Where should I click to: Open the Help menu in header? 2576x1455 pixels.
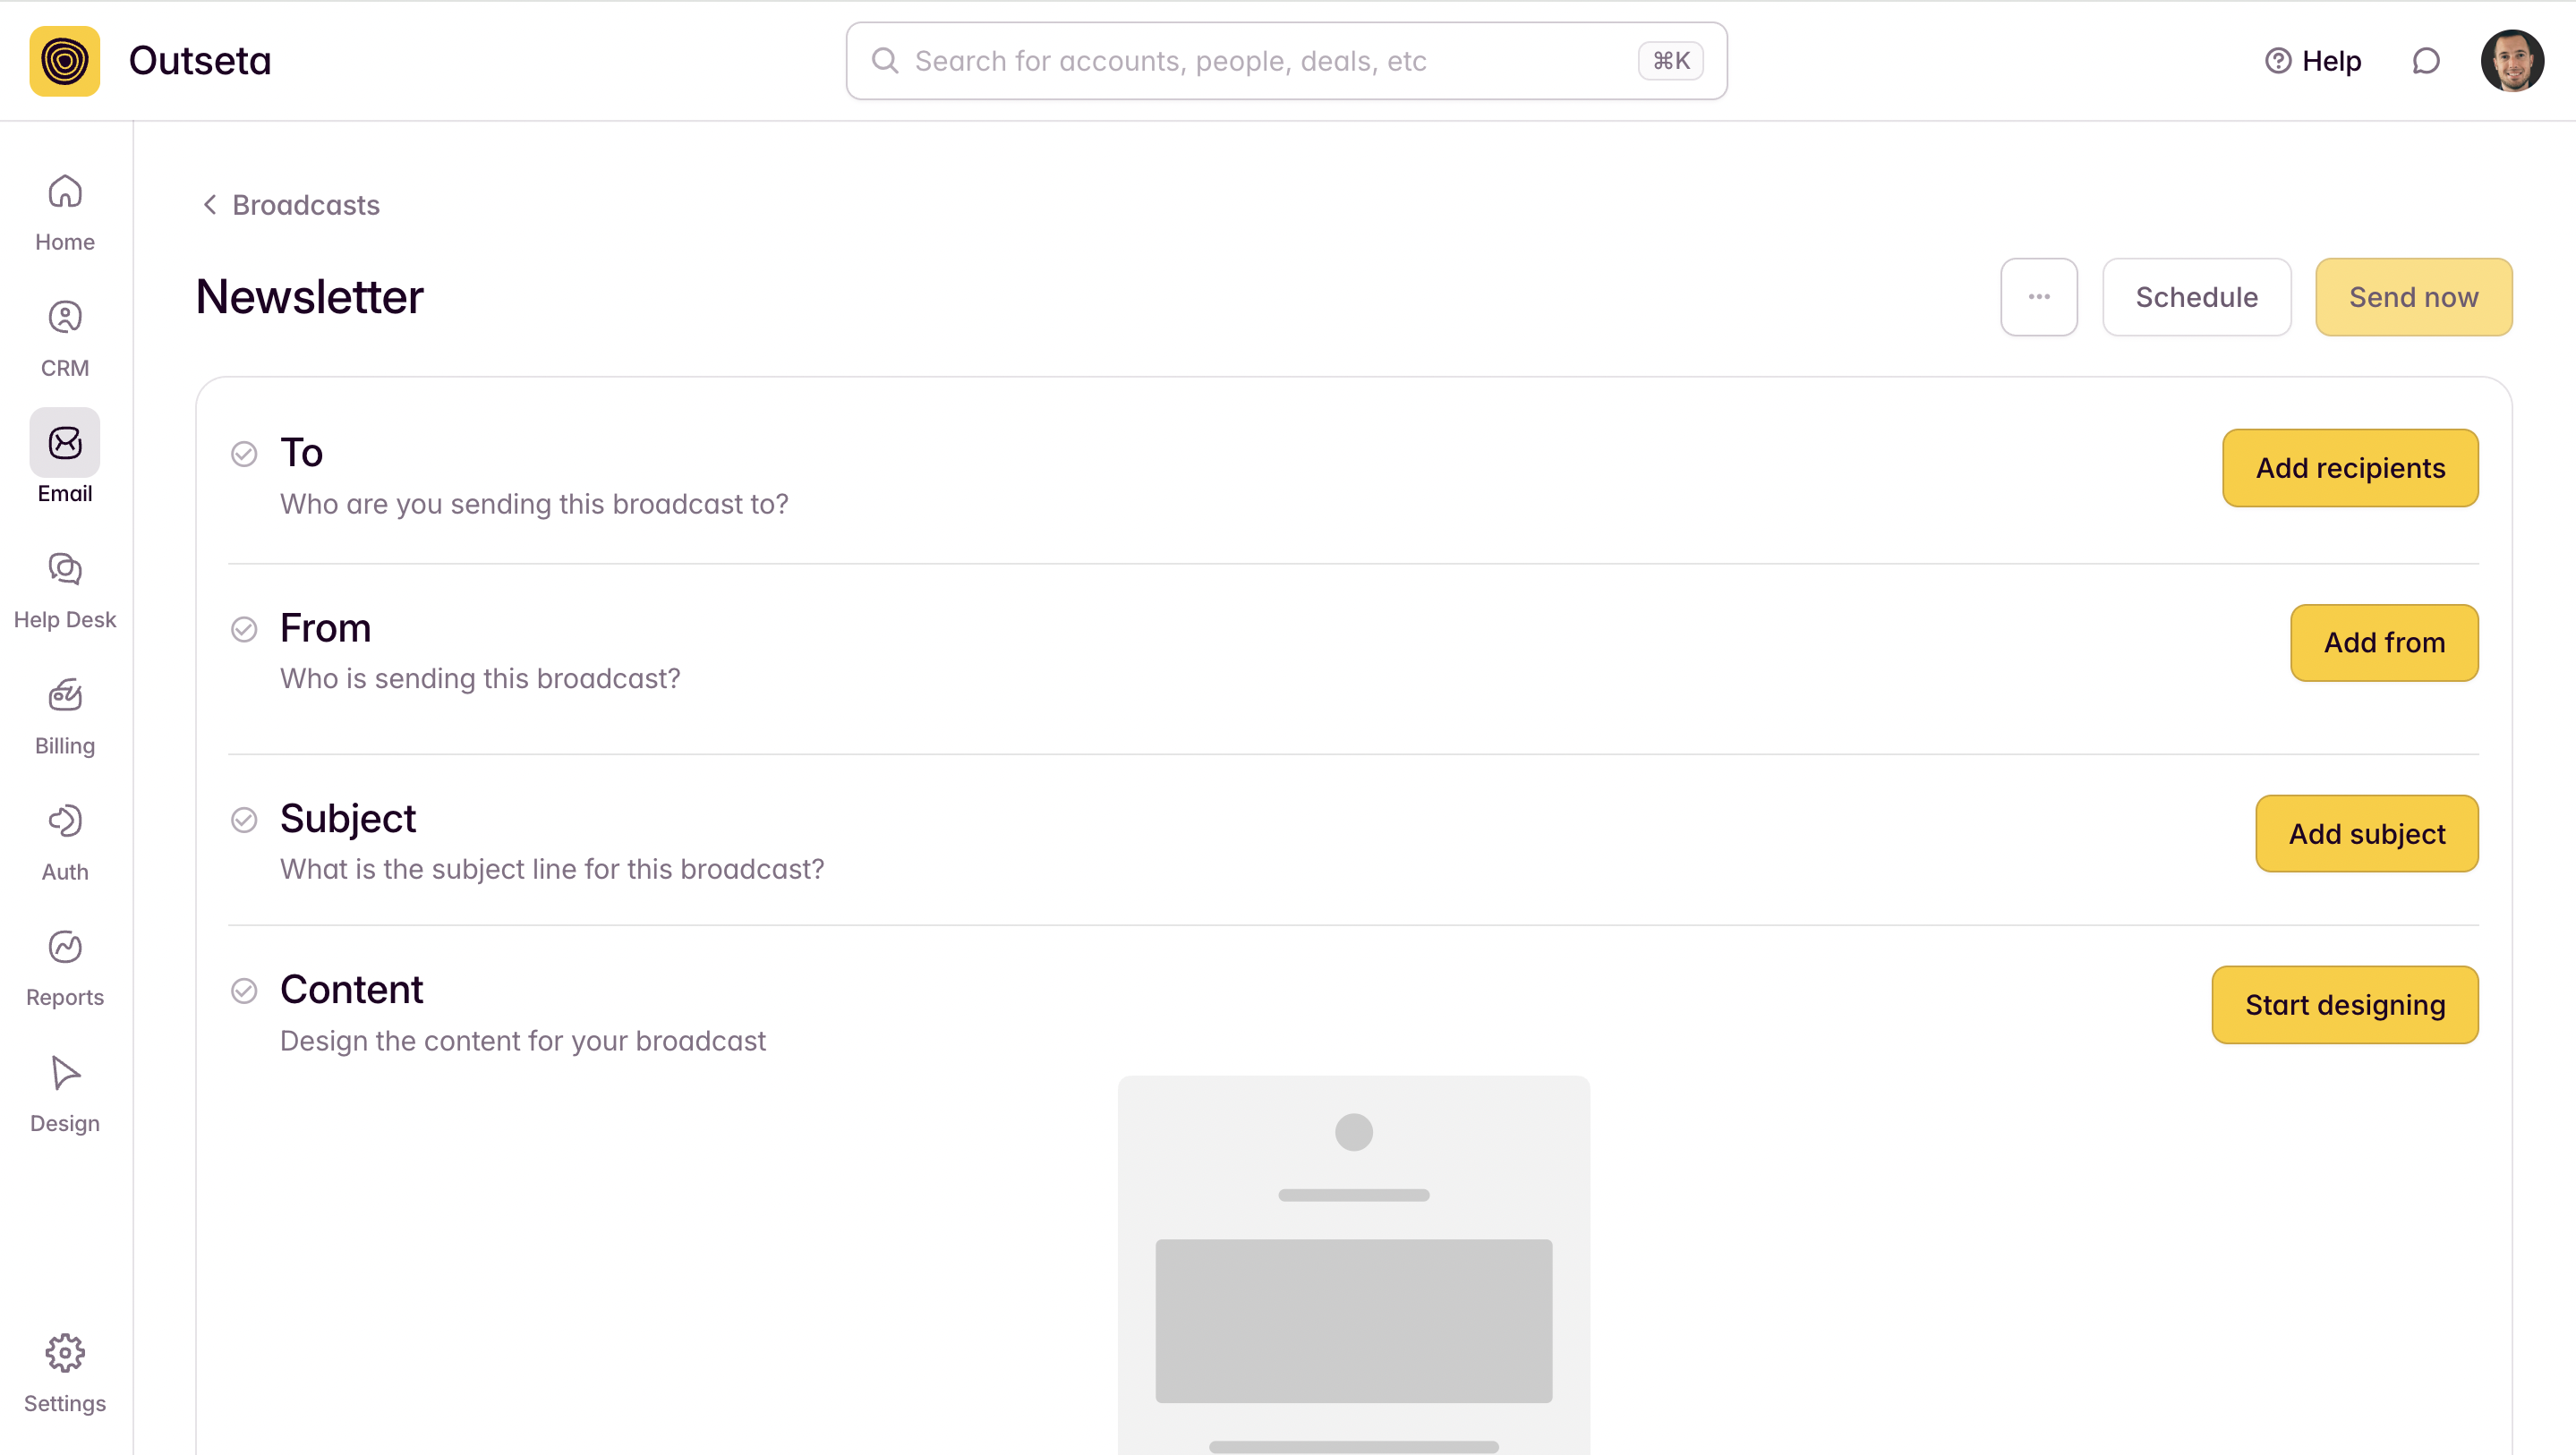pos(2312,61)
